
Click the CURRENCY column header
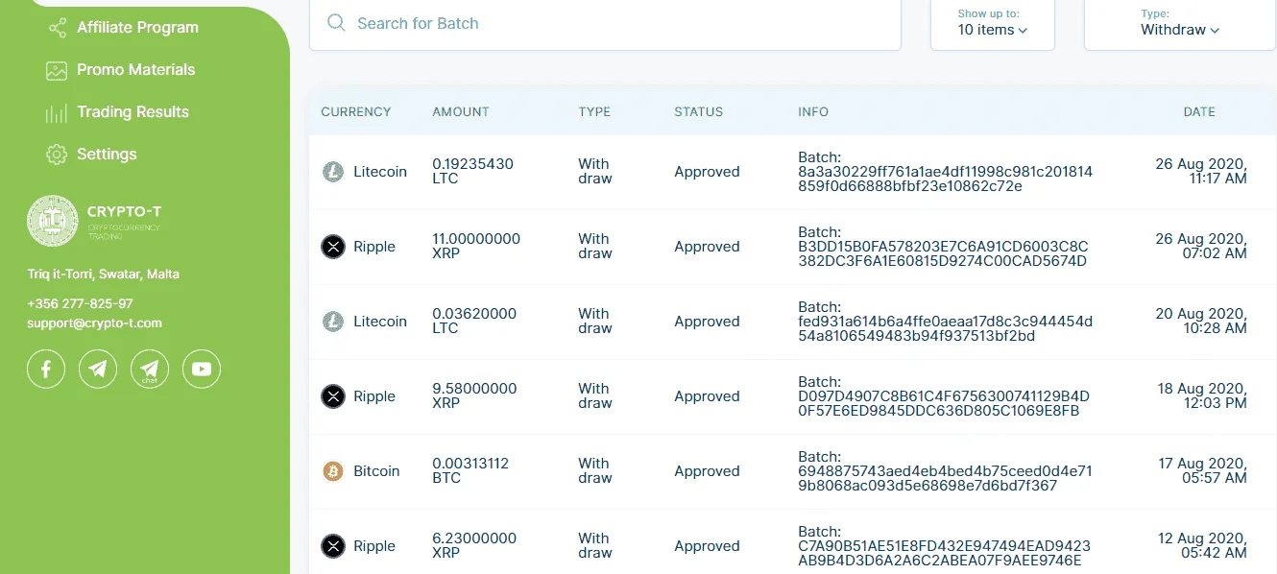(355, 112)
